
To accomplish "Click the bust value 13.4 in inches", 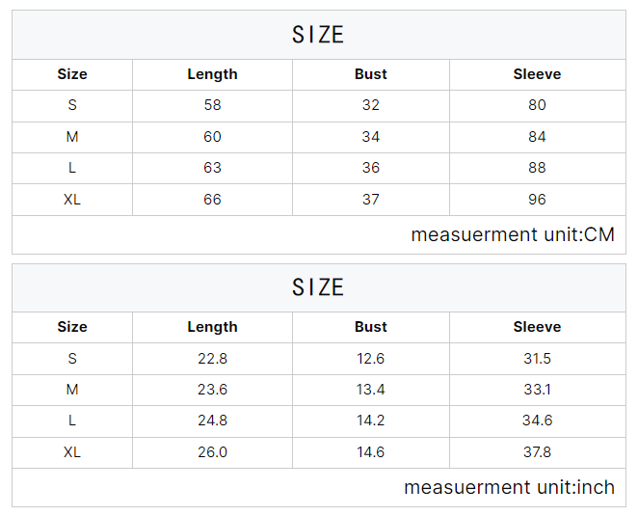I will [370, 390].
